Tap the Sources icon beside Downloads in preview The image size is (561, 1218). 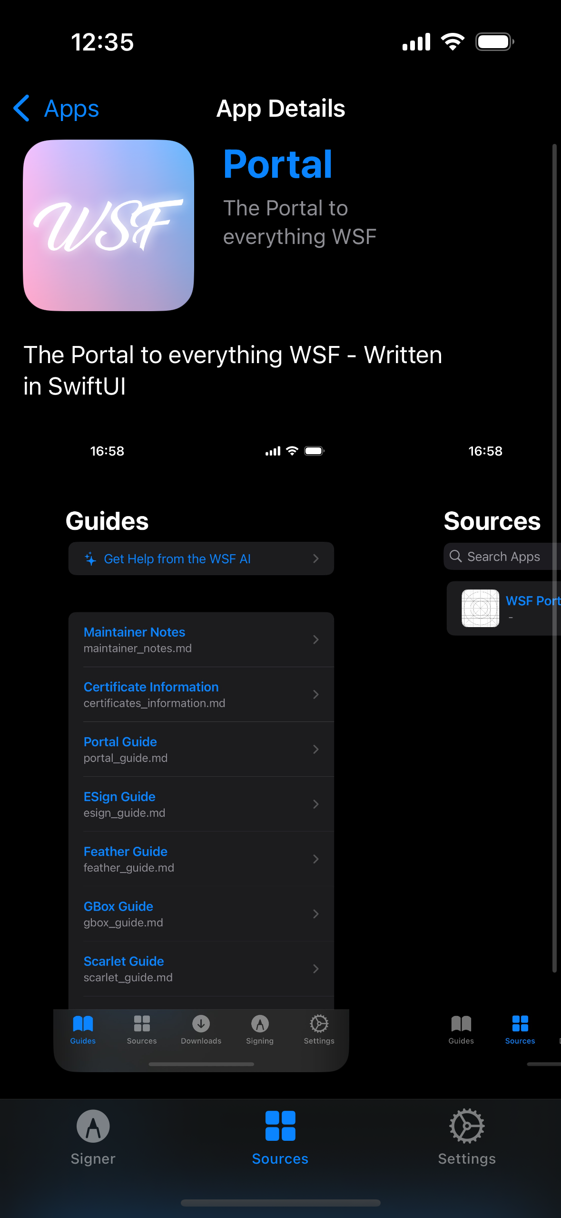coord(142,1024)
